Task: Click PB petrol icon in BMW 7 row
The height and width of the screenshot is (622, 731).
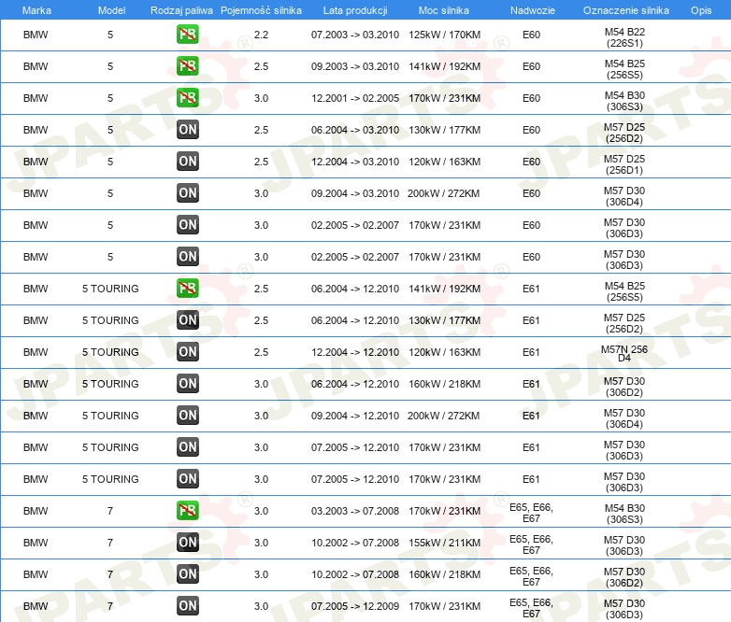Action: (187, 511)
